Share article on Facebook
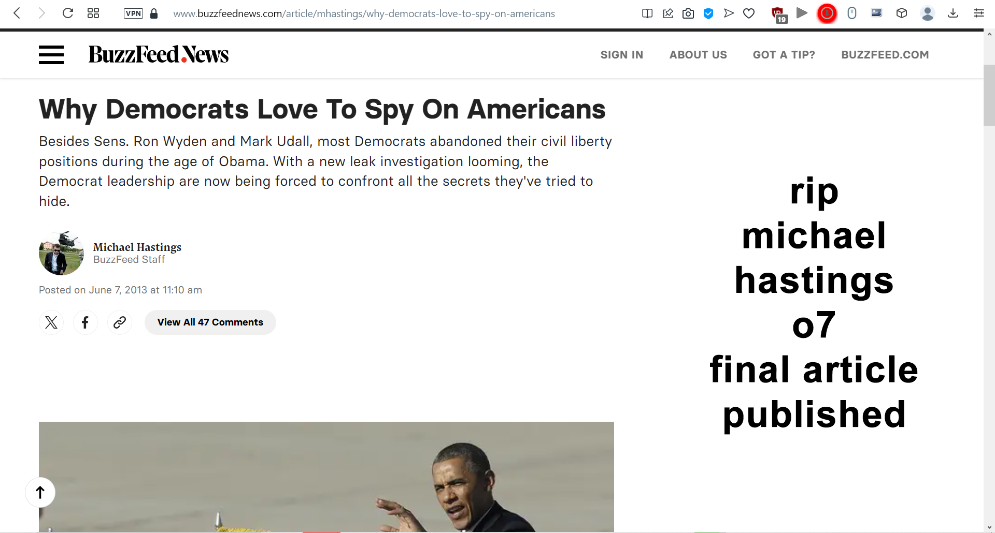The width and height of the screenshot is (995, 533). (x=86, y=322)
